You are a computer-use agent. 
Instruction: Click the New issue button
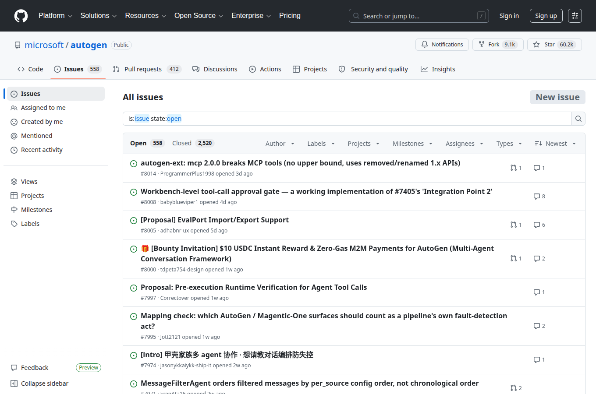[x=557, y=97]
